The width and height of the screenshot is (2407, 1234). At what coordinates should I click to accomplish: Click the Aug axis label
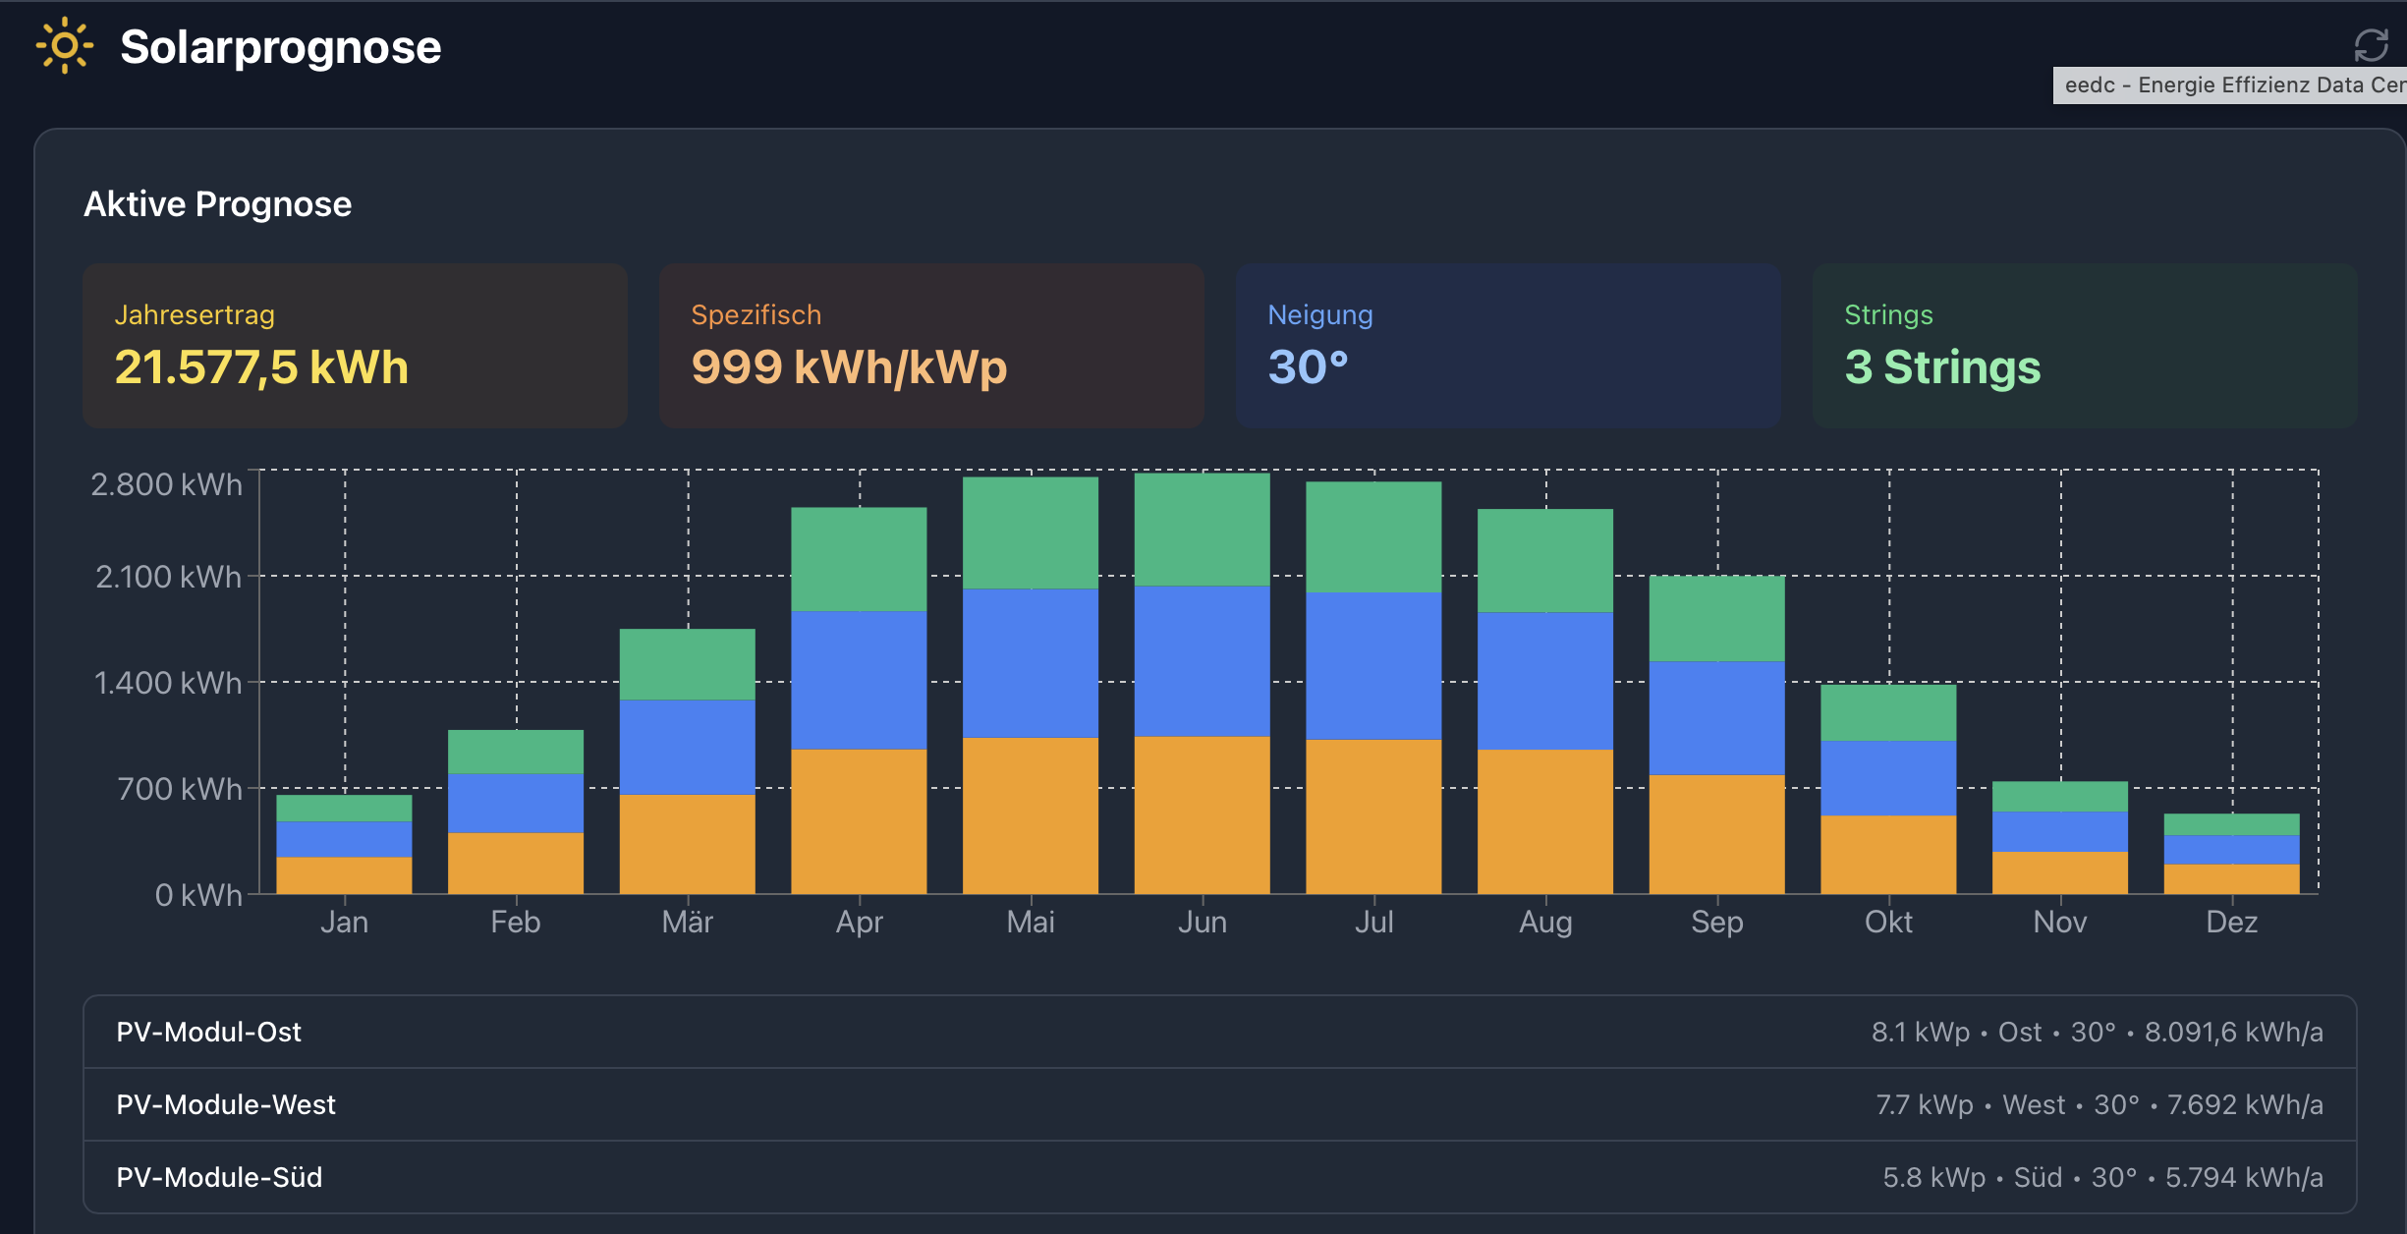1545,922
